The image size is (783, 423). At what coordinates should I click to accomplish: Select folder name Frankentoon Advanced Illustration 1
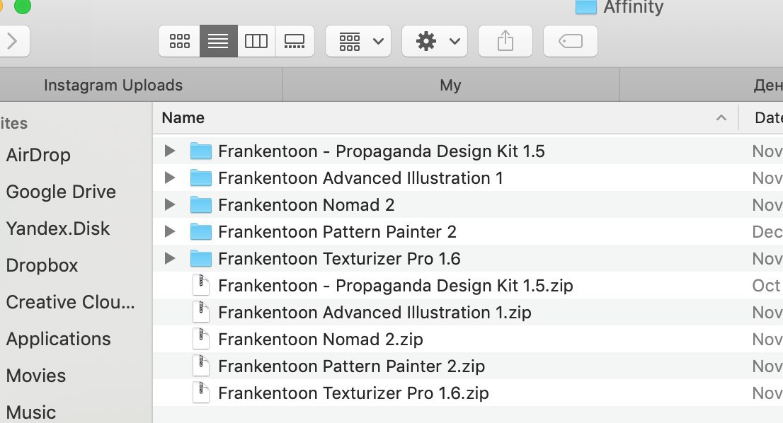[360, 178]
